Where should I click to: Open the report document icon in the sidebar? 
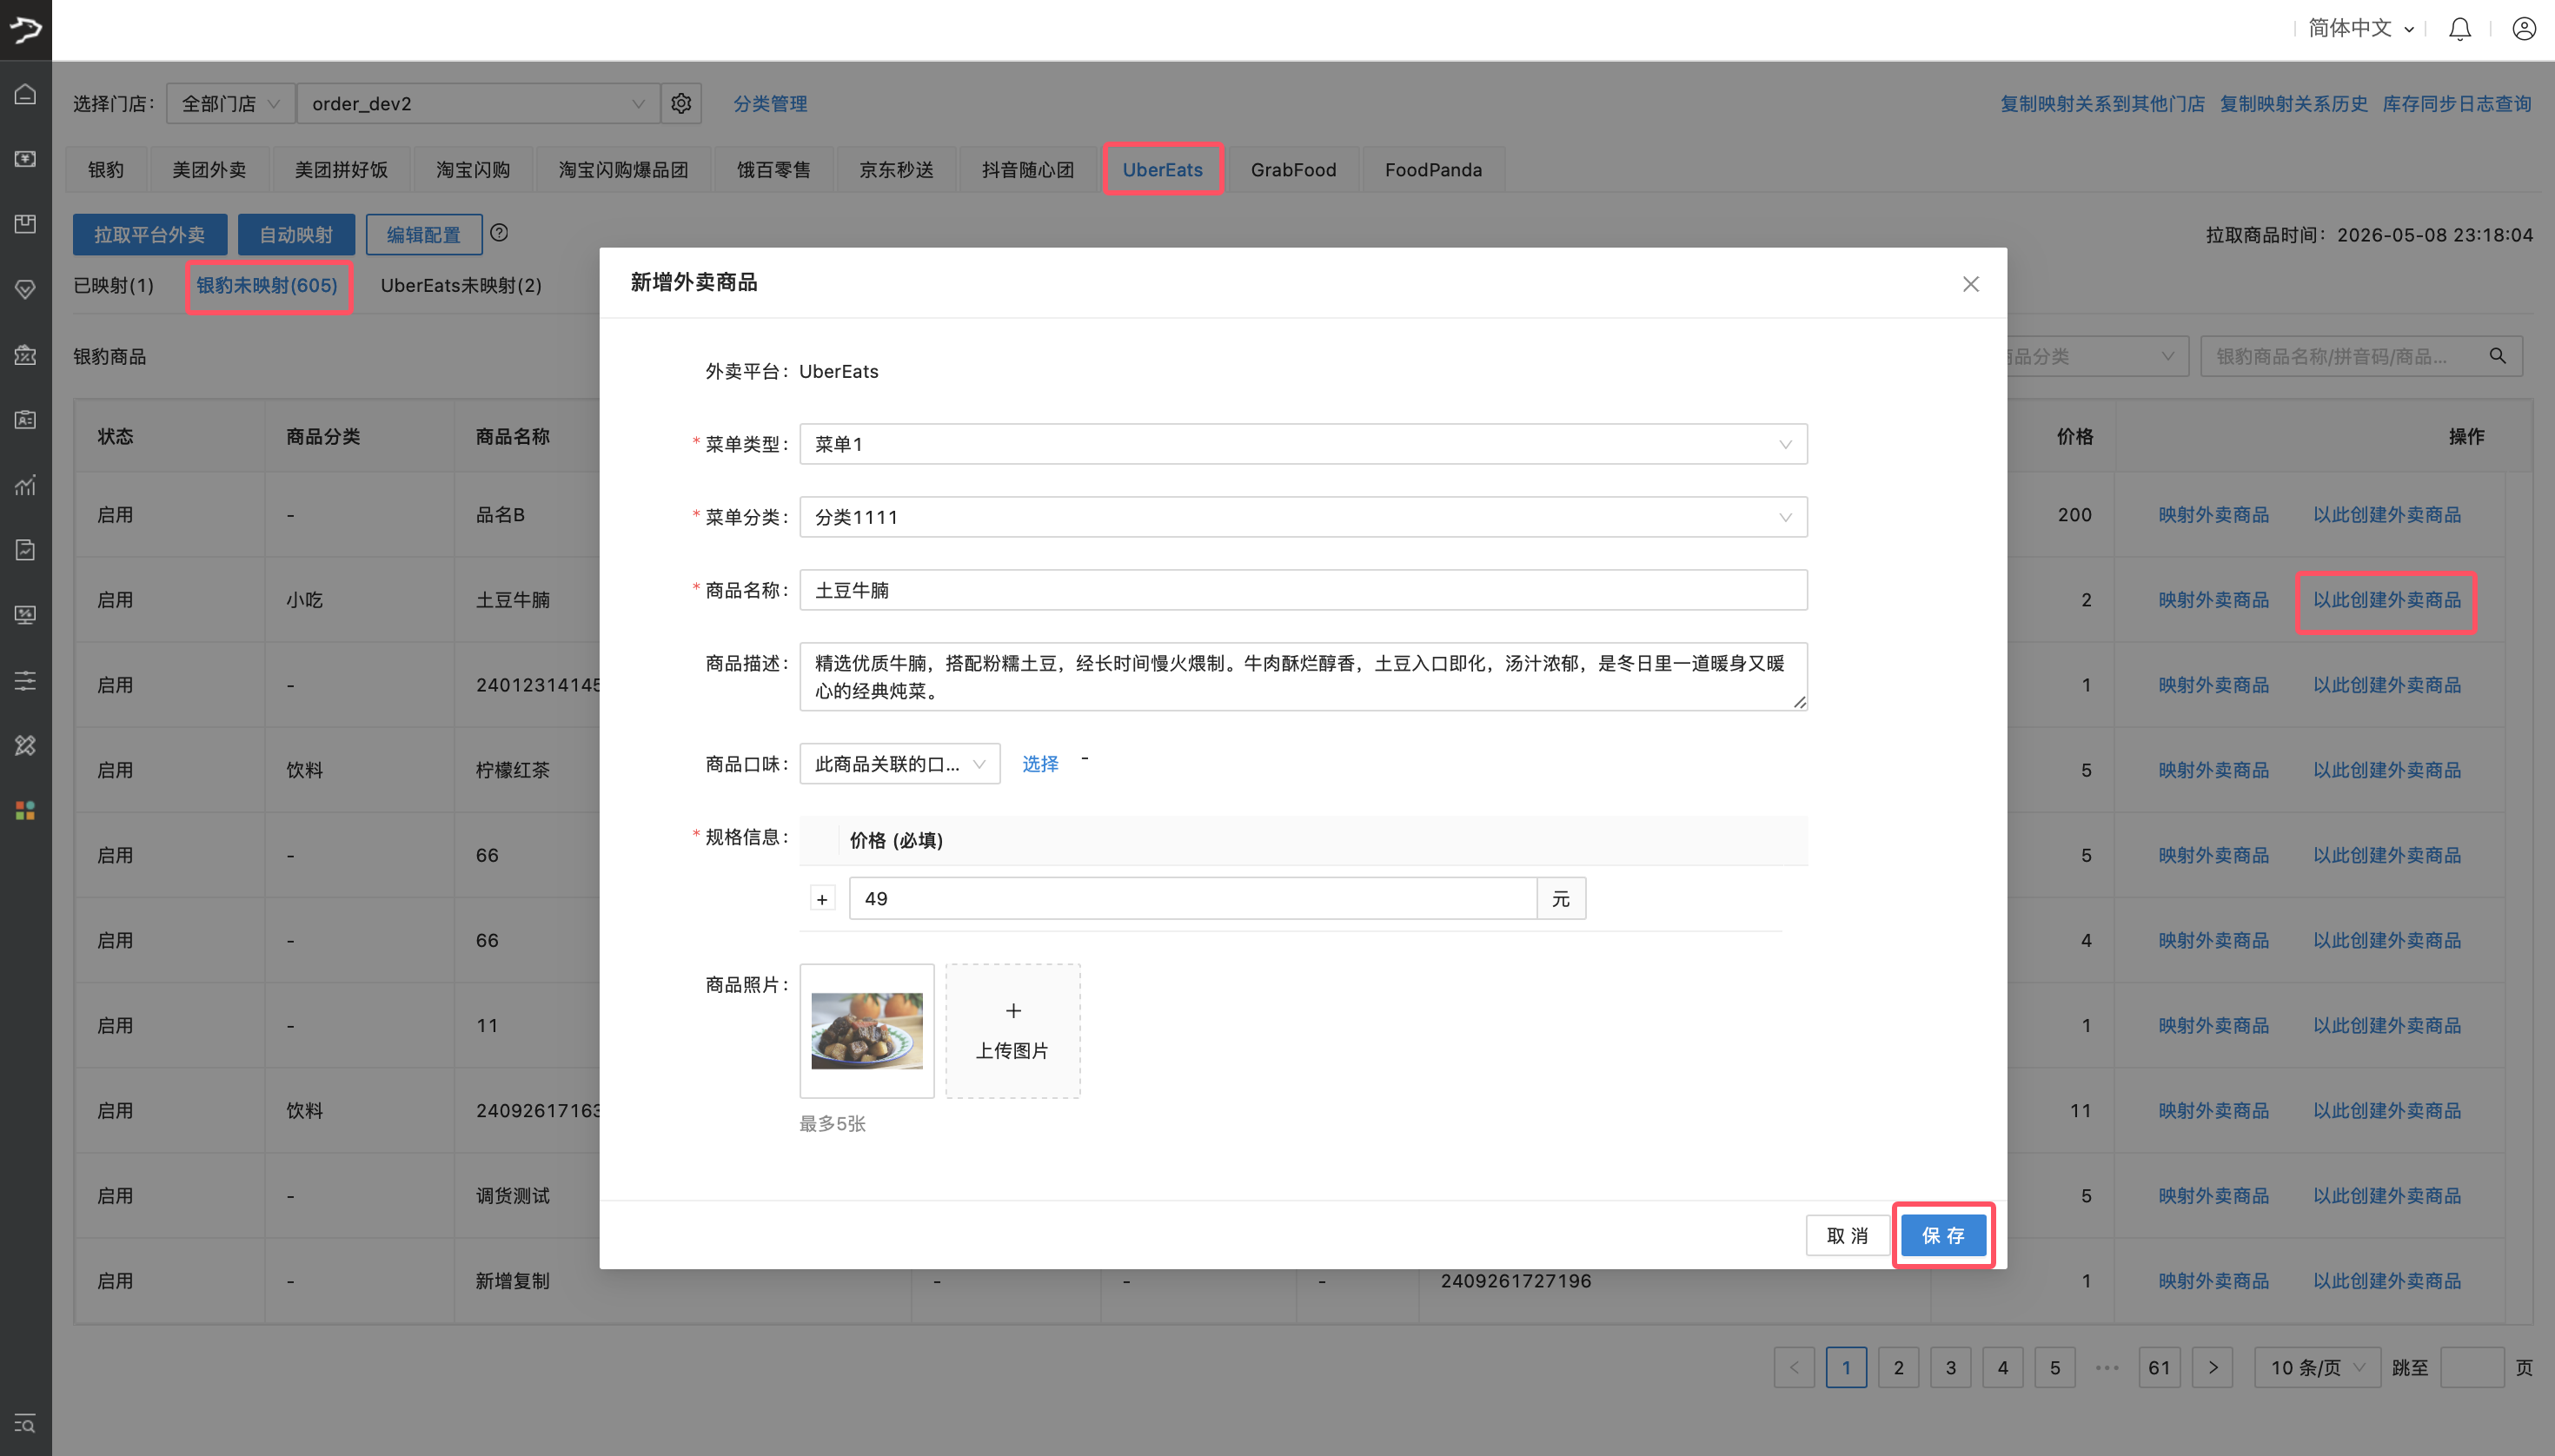tap(26, 550)
